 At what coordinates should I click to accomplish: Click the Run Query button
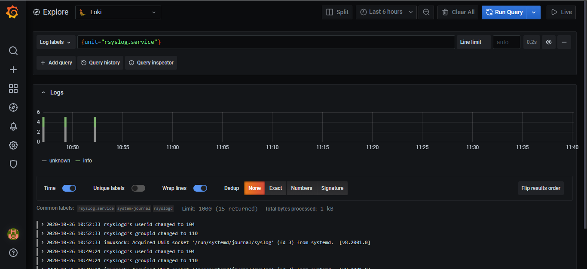click(504, 12)
